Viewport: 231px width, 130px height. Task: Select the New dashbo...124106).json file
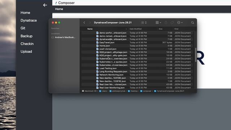click(113, 78)
